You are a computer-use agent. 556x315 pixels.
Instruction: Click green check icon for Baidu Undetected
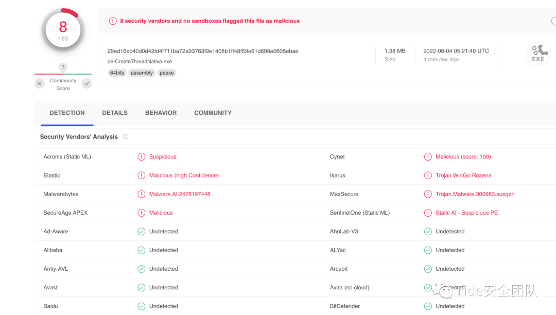coord(142,306)
